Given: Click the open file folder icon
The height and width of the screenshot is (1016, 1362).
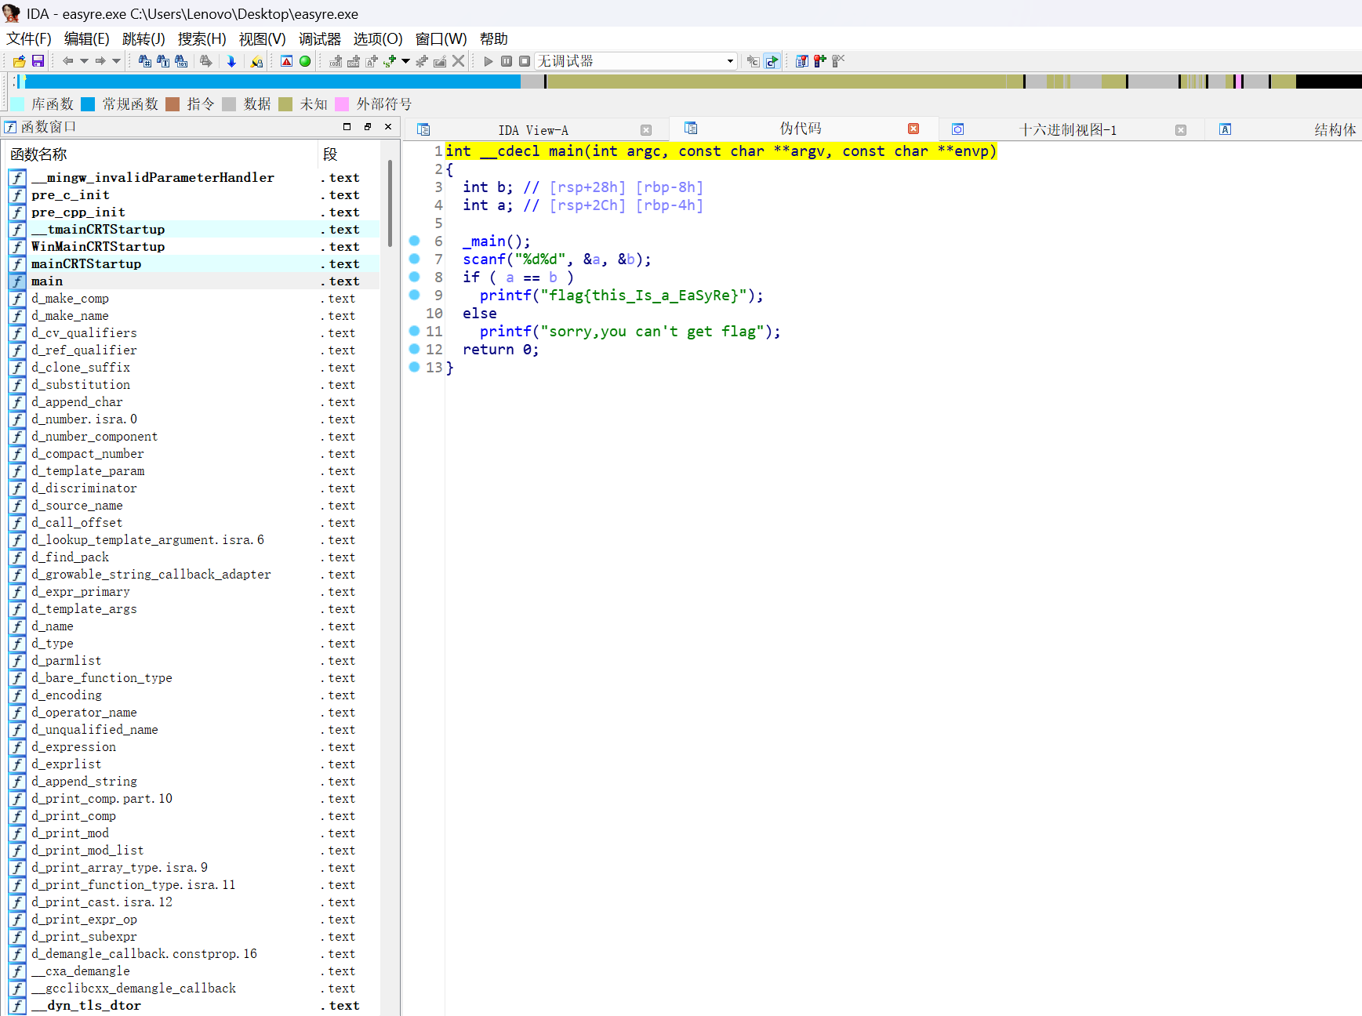Looking at the screenshot, I should click(19, 61).
